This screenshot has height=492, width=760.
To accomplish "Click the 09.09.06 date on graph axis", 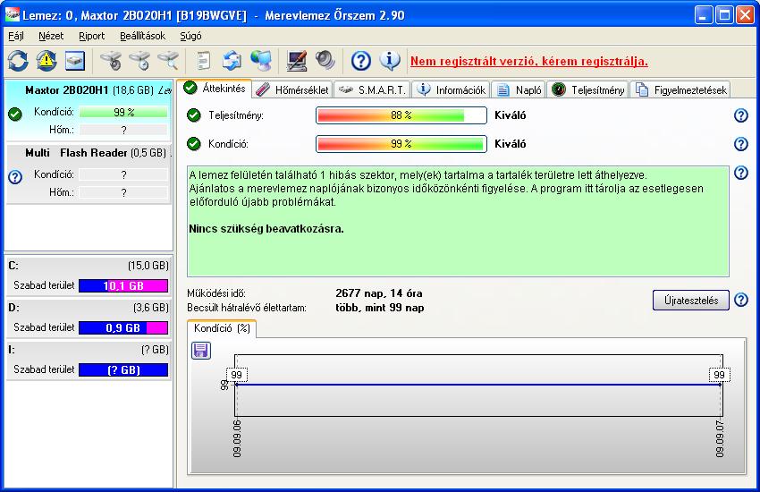I will (x=237, y=439).
